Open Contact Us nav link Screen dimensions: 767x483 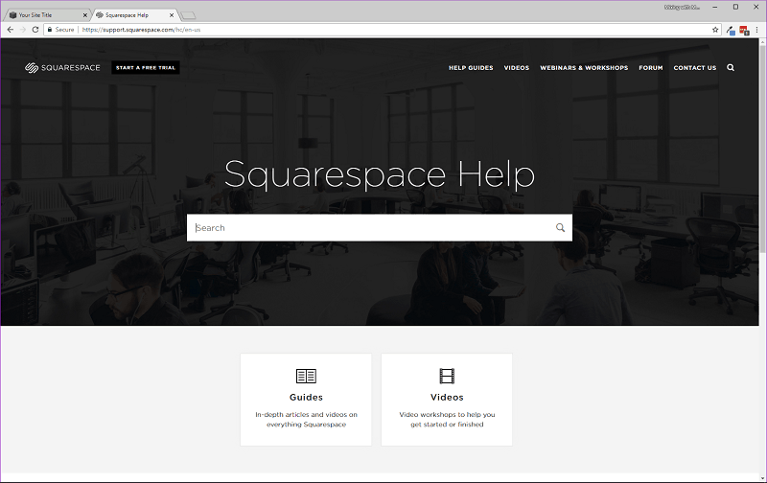[694, 68]
